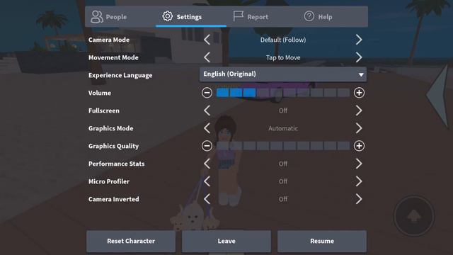Click the Graphics Quality slider bar

pos(283,146)
